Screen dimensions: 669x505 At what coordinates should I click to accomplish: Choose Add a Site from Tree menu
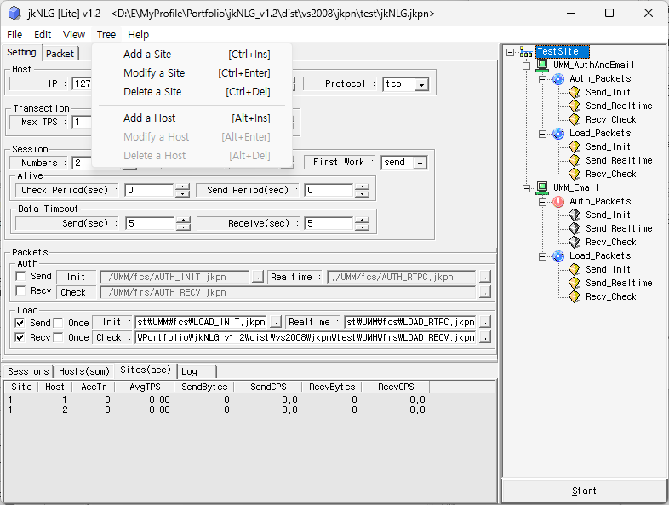tap(146, 55)
